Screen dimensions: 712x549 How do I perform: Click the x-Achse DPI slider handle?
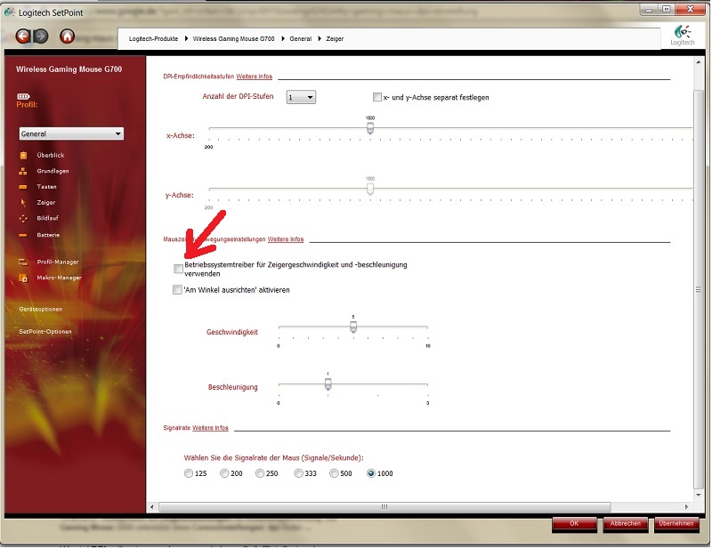pos(370,128)
